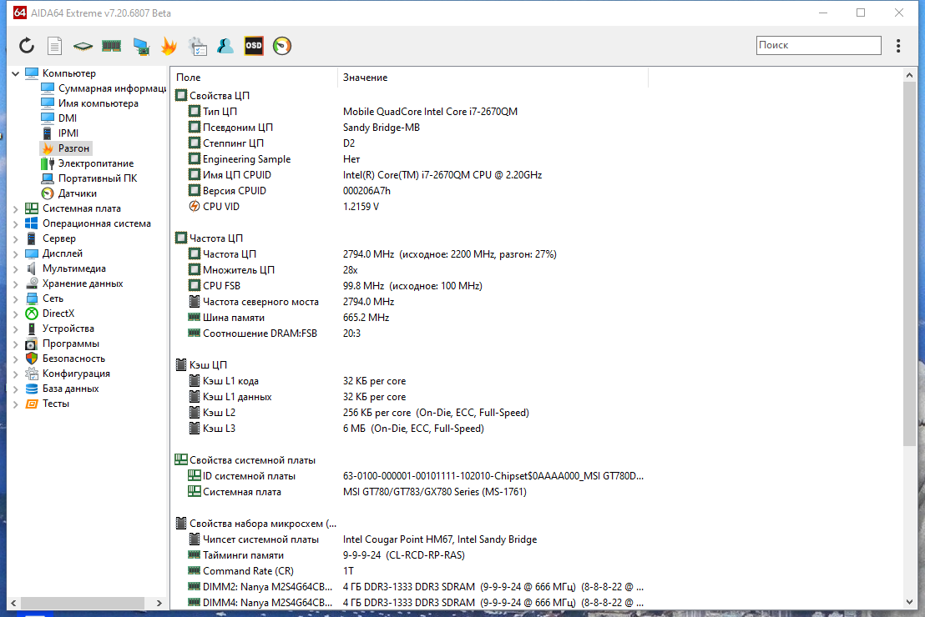Click the Разгон flame icon in tree
This screenshot has width=925, height=617.
48,148
